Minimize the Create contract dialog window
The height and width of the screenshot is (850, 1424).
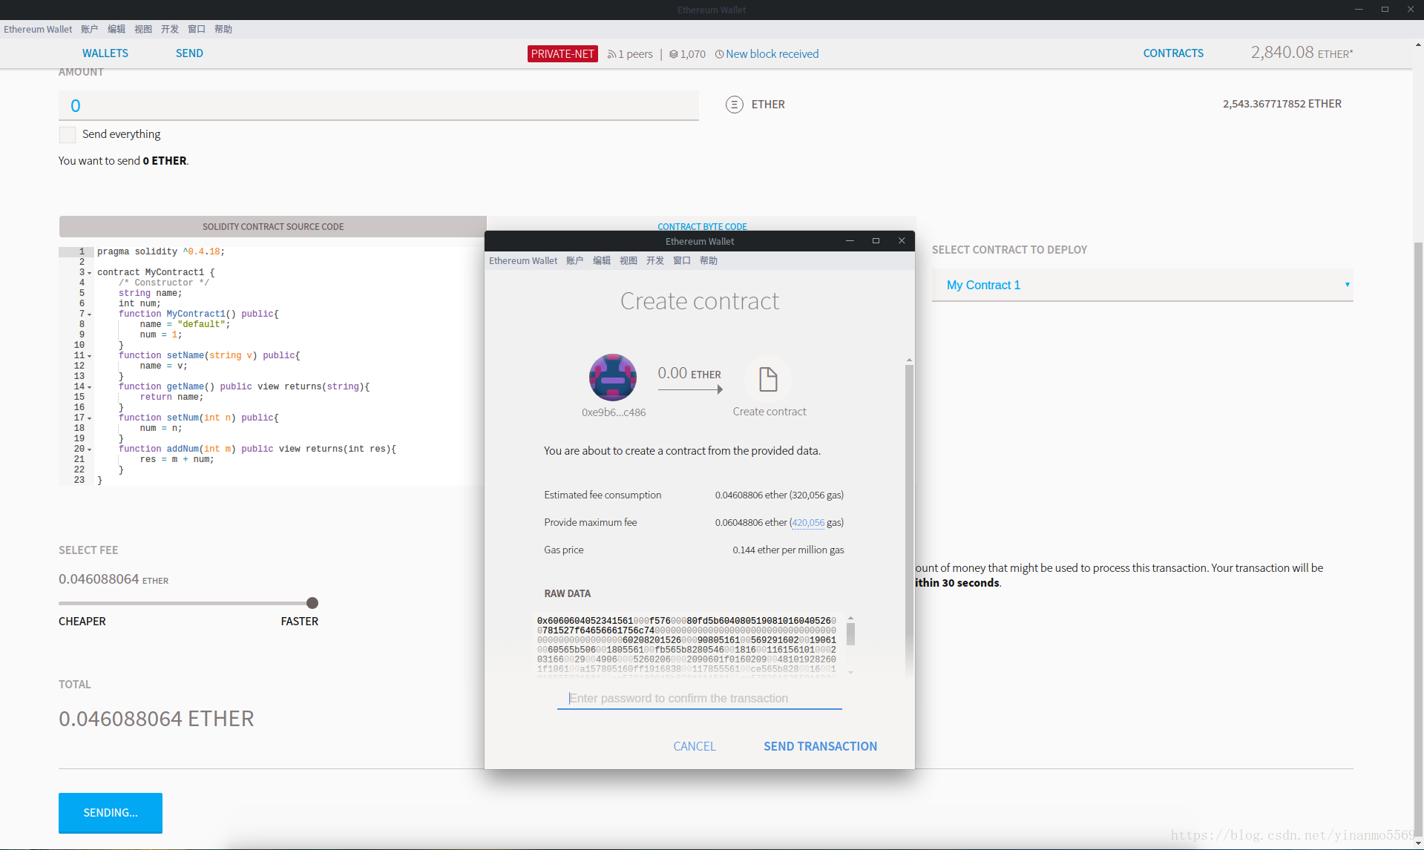850,241
